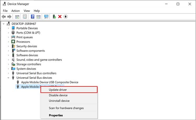The width and height of the screenshot is (196, 120).
Task: Expand the Portable Devices category
Action: [8, 28]
